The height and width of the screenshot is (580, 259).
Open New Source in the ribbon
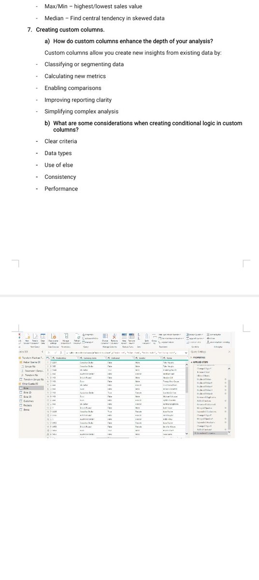click(27, 338)
